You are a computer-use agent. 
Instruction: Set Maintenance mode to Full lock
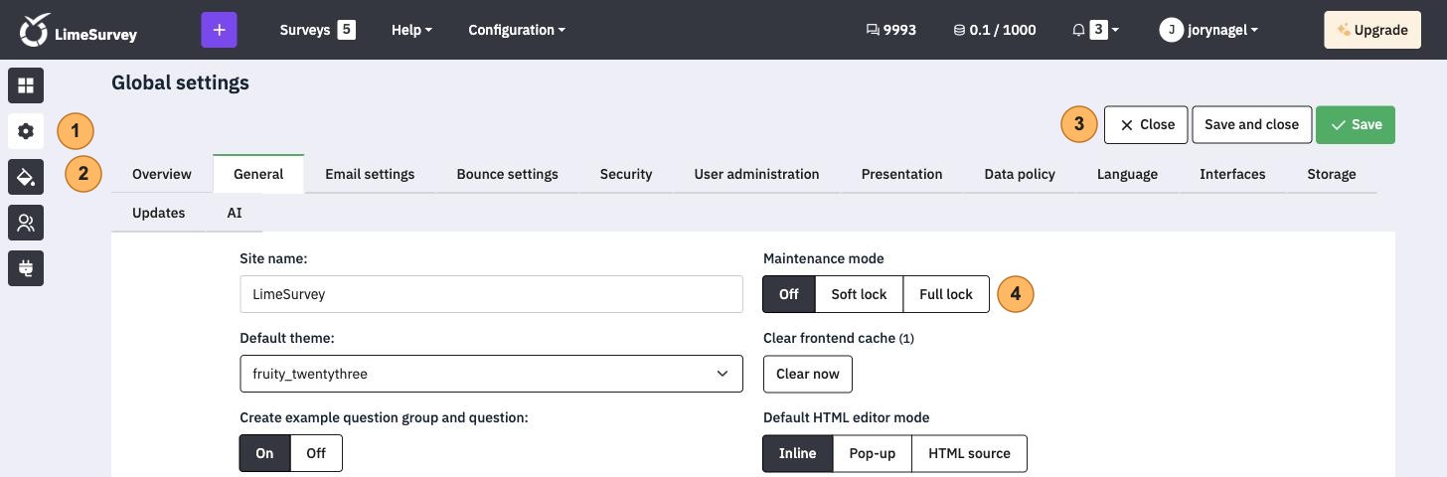pyautogui.click(x=946, y=294)
